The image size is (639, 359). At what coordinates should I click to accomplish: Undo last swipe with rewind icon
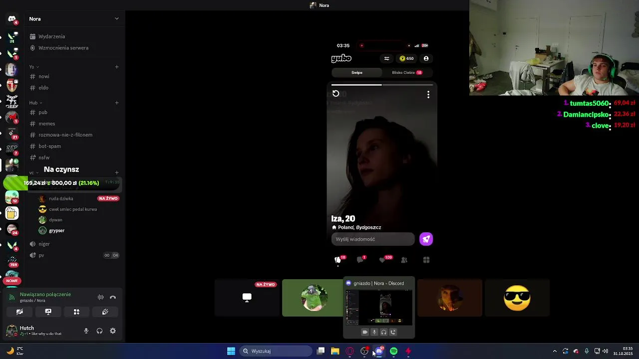(336, 94)
